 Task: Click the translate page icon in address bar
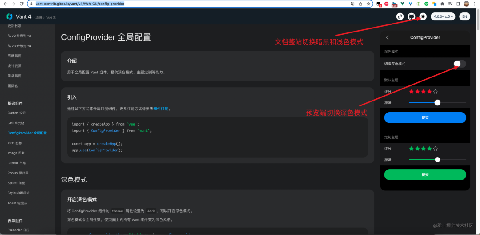click(x=352, y=4)
